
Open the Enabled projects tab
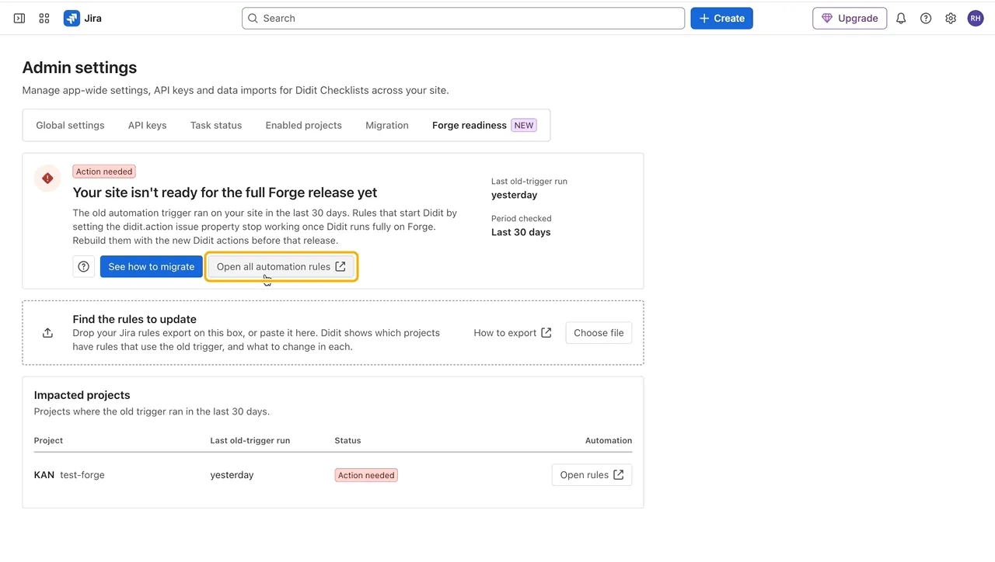(x=303, y=125)
